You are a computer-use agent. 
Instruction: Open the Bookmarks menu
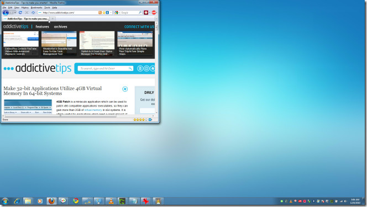[36, 8]
